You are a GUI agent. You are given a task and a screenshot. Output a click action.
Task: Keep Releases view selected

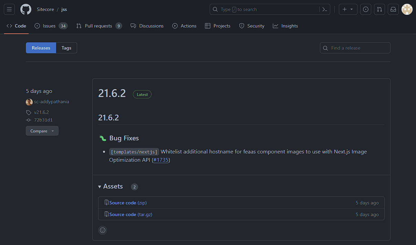[41, 48]
